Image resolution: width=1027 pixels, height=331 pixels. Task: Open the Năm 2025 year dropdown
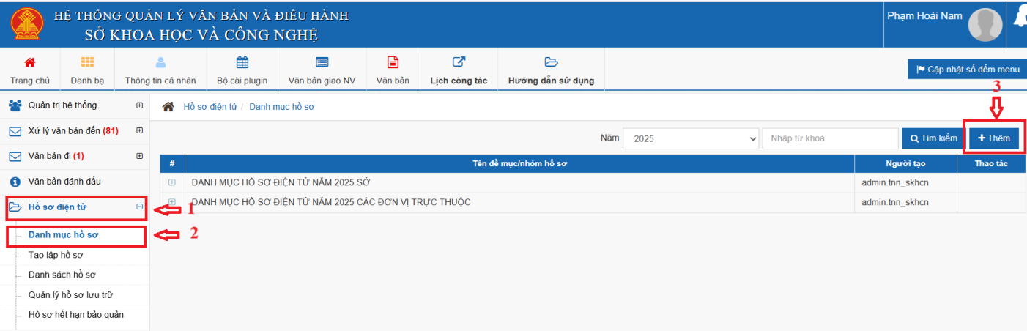coord(691,138)
